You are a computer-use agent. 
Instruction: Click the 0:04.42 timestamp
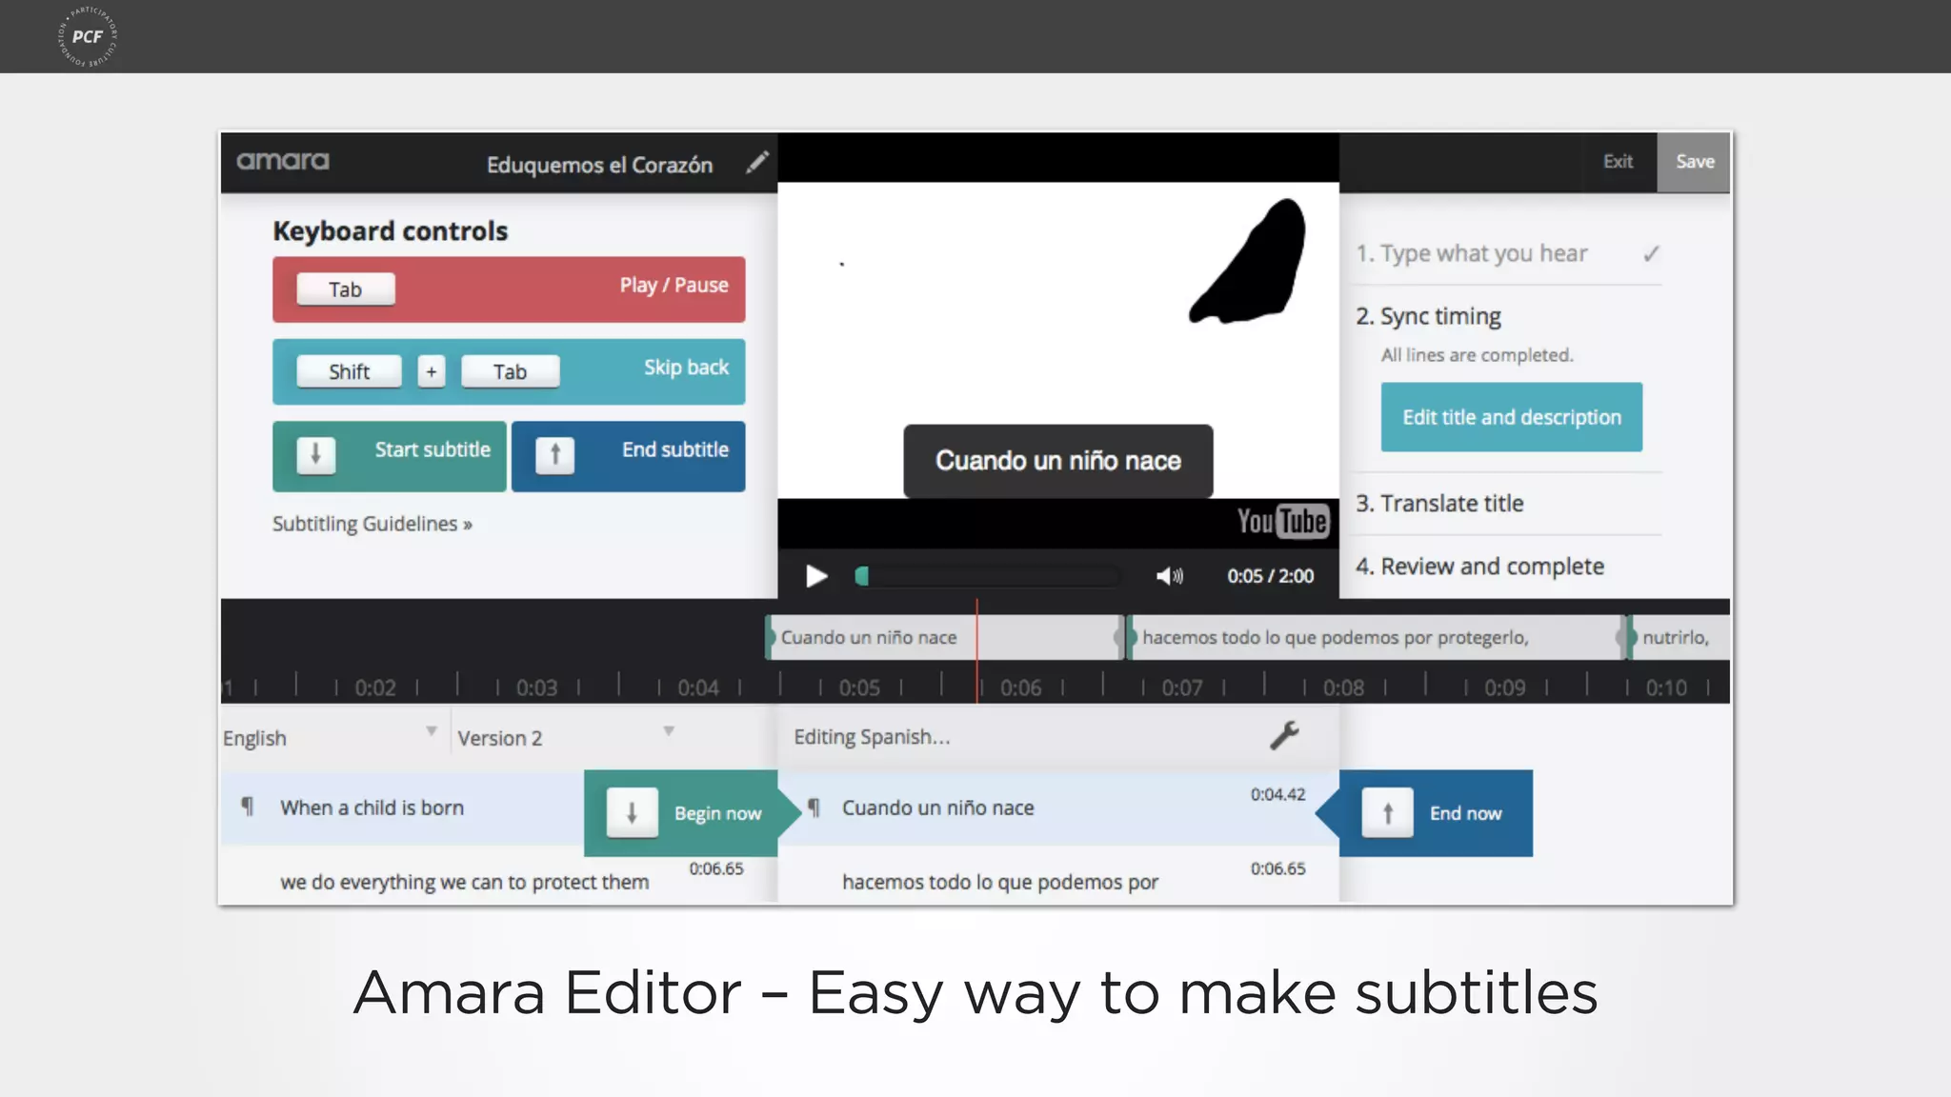pyautogui.click(x=1277, y=794)
